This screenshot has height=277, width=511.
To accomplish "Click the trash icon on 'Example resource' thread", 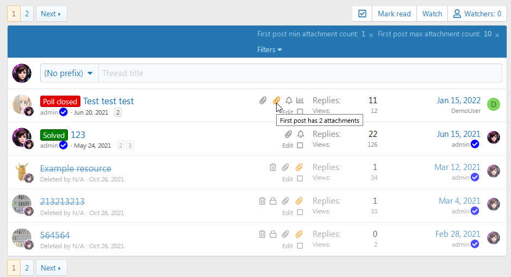I will (x=273, y=168).
